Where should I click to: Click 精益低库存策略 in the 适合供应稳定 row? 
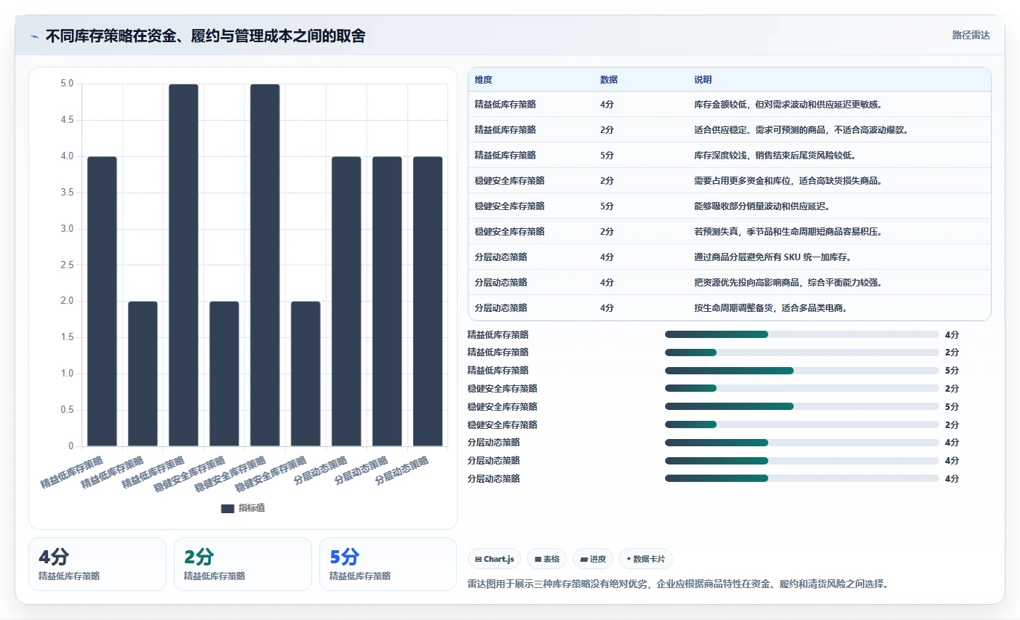point(506,130)
